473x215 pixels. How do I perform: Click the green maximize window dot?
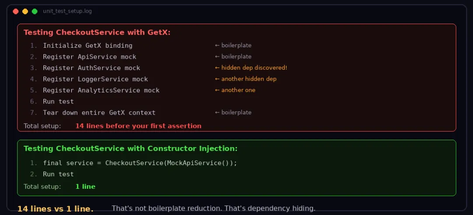point(35,11)
